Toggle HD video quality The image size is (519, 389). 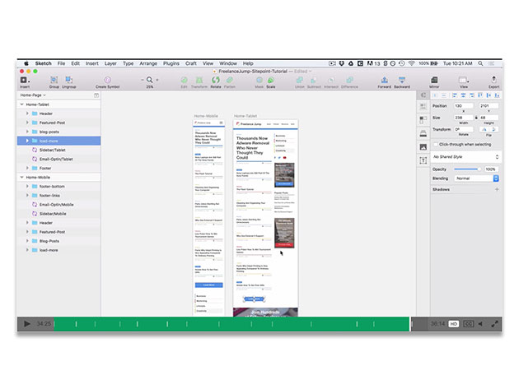tap(453, 324)
